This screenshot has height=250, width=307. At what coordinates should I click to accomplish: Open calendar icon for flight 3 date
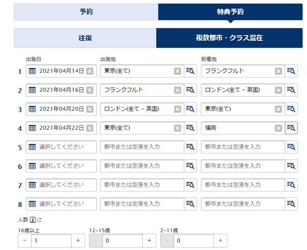tap(32, 109)
